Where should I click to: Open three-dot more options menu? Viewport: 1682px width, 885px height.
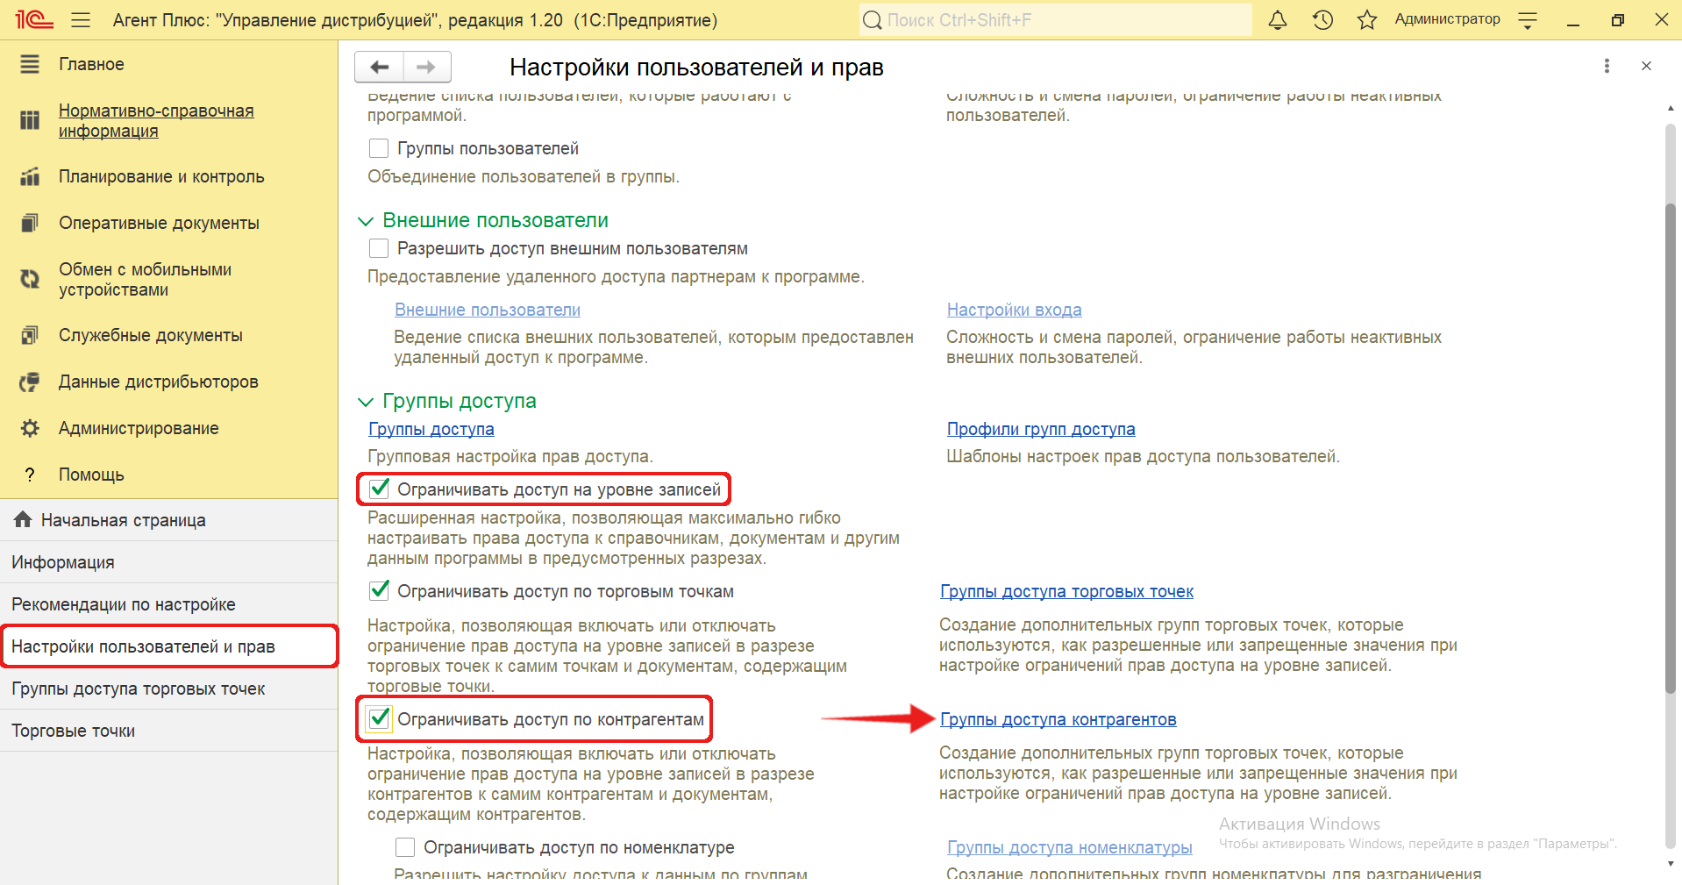click(x=1607, y=66)
